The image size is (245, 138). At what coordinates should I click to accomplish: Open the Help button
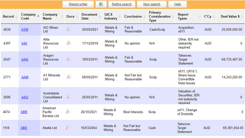[178, 4]
